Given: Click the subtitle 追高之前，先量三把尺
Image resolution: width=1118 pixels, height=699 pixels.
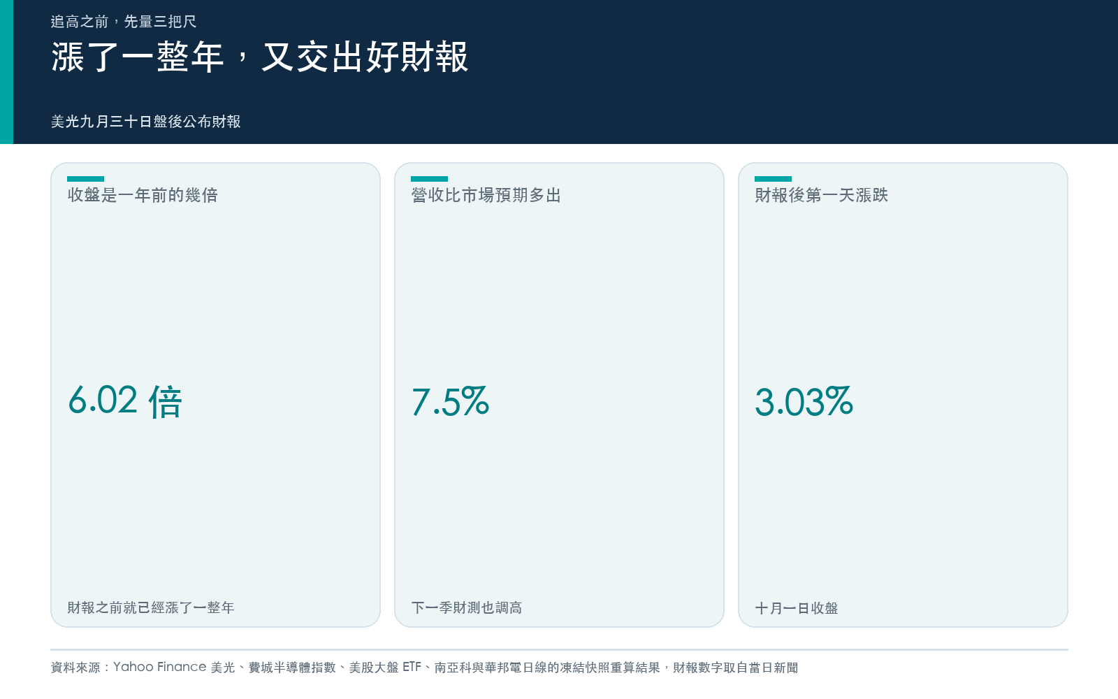Looking at the screenshot, I should (x=124, y=22).
